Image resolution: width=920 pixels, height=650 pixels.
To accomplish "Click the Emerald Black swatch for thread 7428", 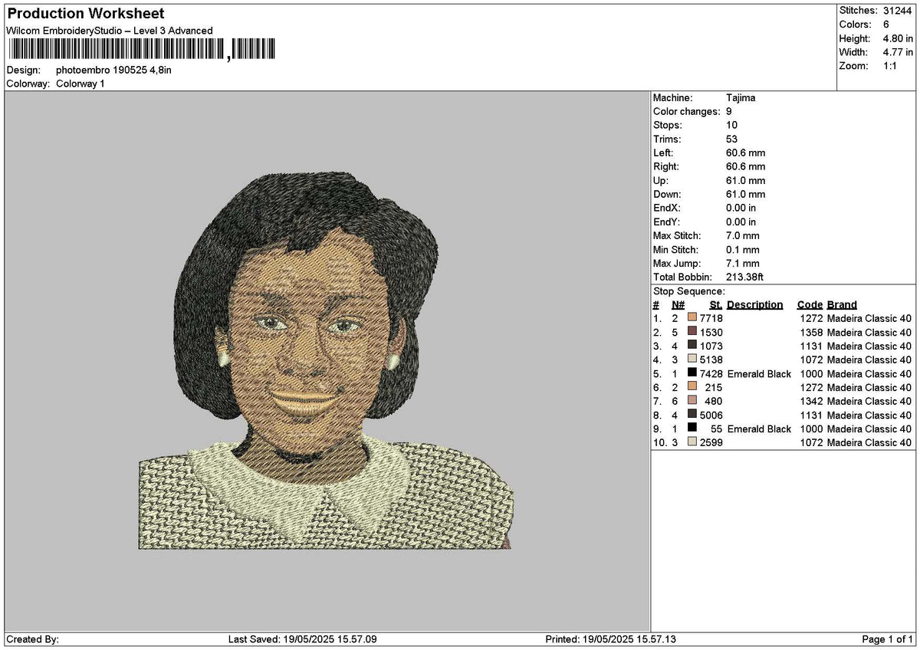I will click(694, 374).
